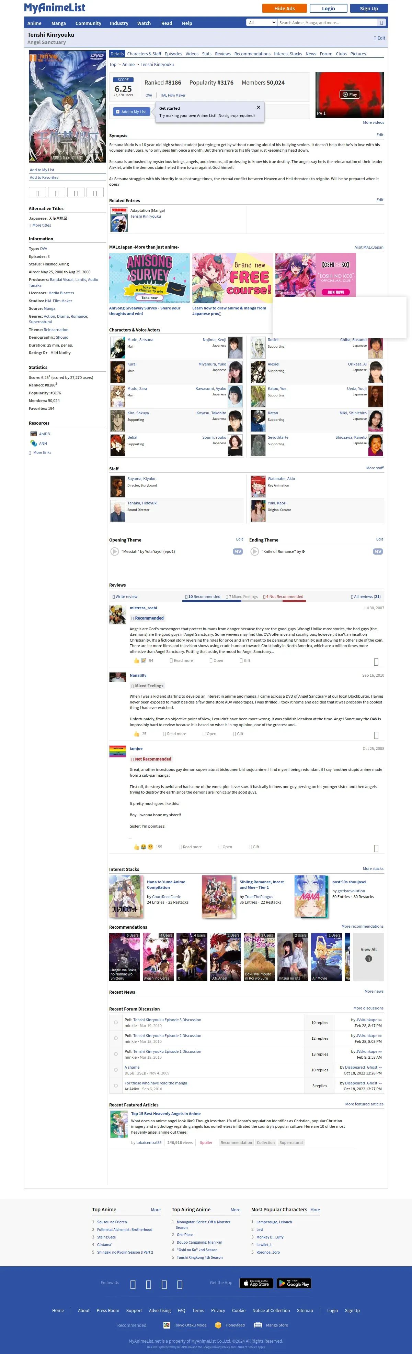Open the Episode 3 Discussion poll
The height and width of the screenshot is (1354, 412).
tap(167, 1020)
